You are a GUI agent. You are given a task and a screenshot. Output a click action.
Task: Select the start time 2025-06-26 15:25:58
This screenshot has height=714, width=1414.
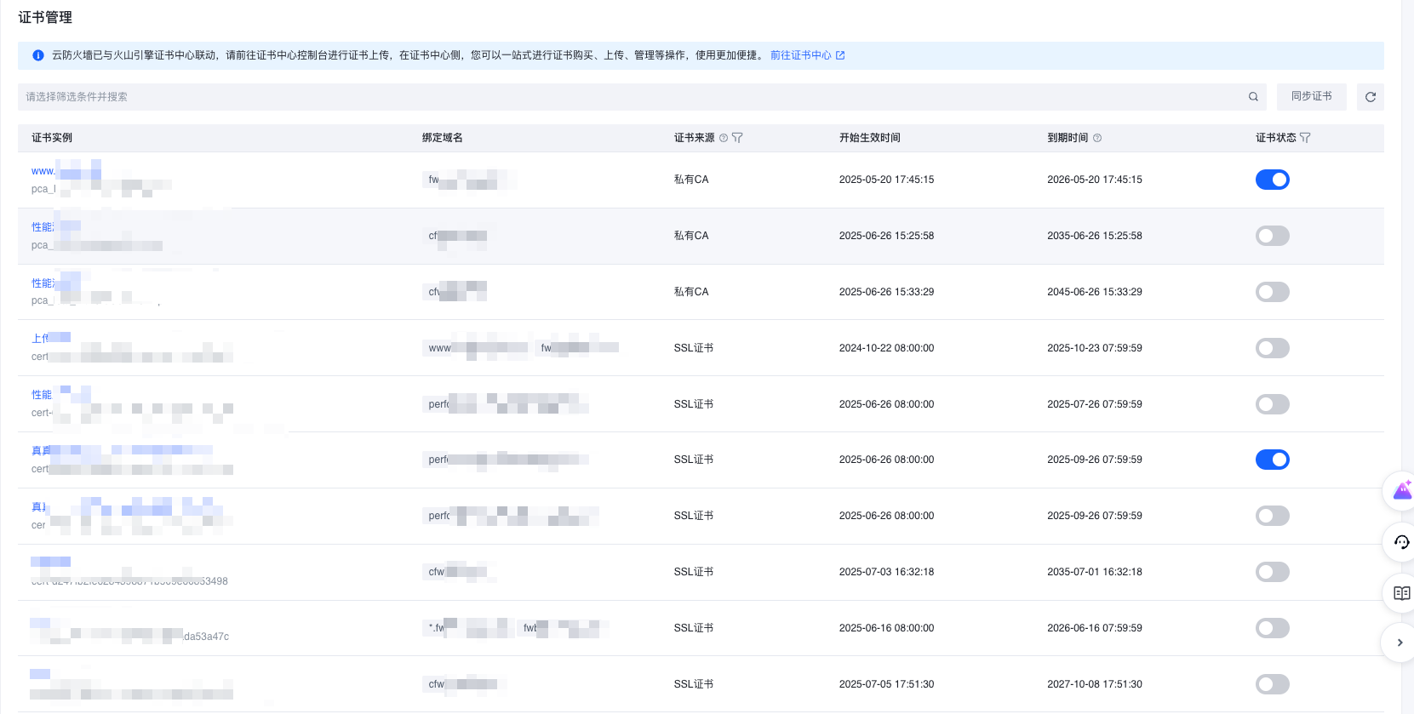click(x=886, y=236)
